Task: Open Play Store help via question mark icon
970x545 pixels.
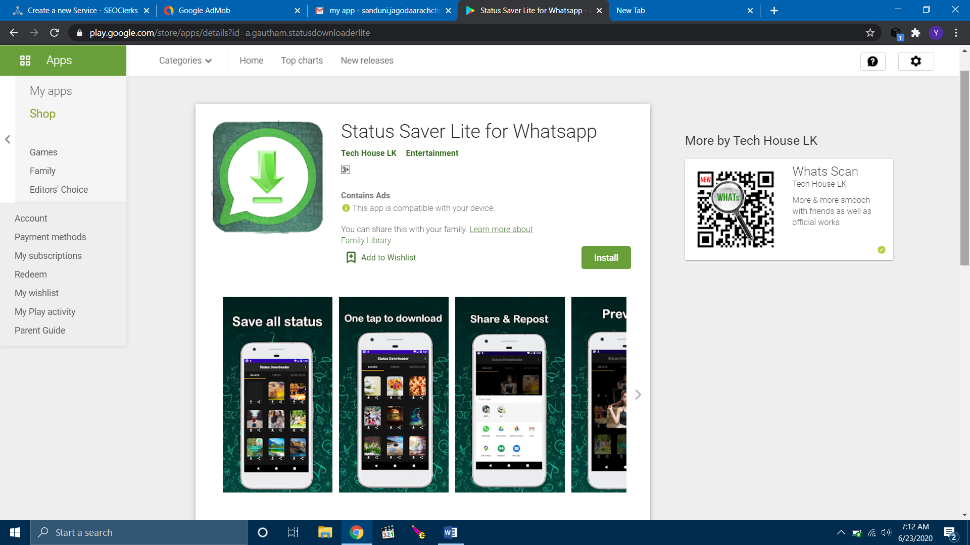Action: tap(872, 61)
